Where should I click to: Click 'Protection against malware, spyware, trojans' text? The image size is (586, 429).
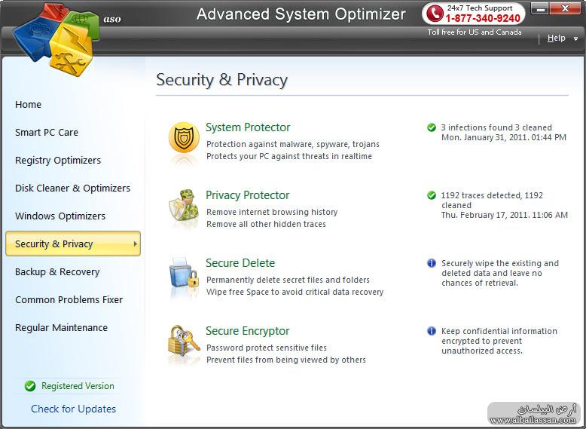(293, 144)
